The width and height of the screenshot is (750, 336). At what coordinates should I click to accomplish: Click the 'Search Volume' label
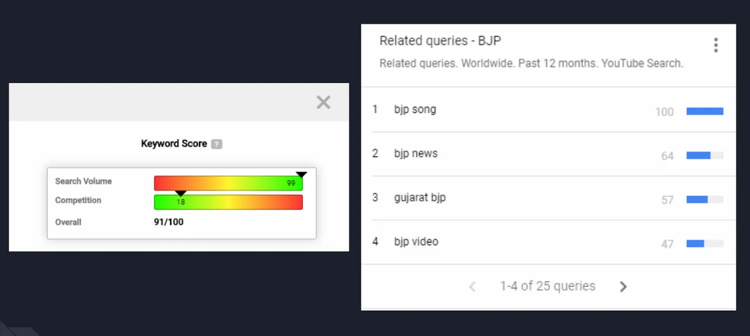point(83,181)
